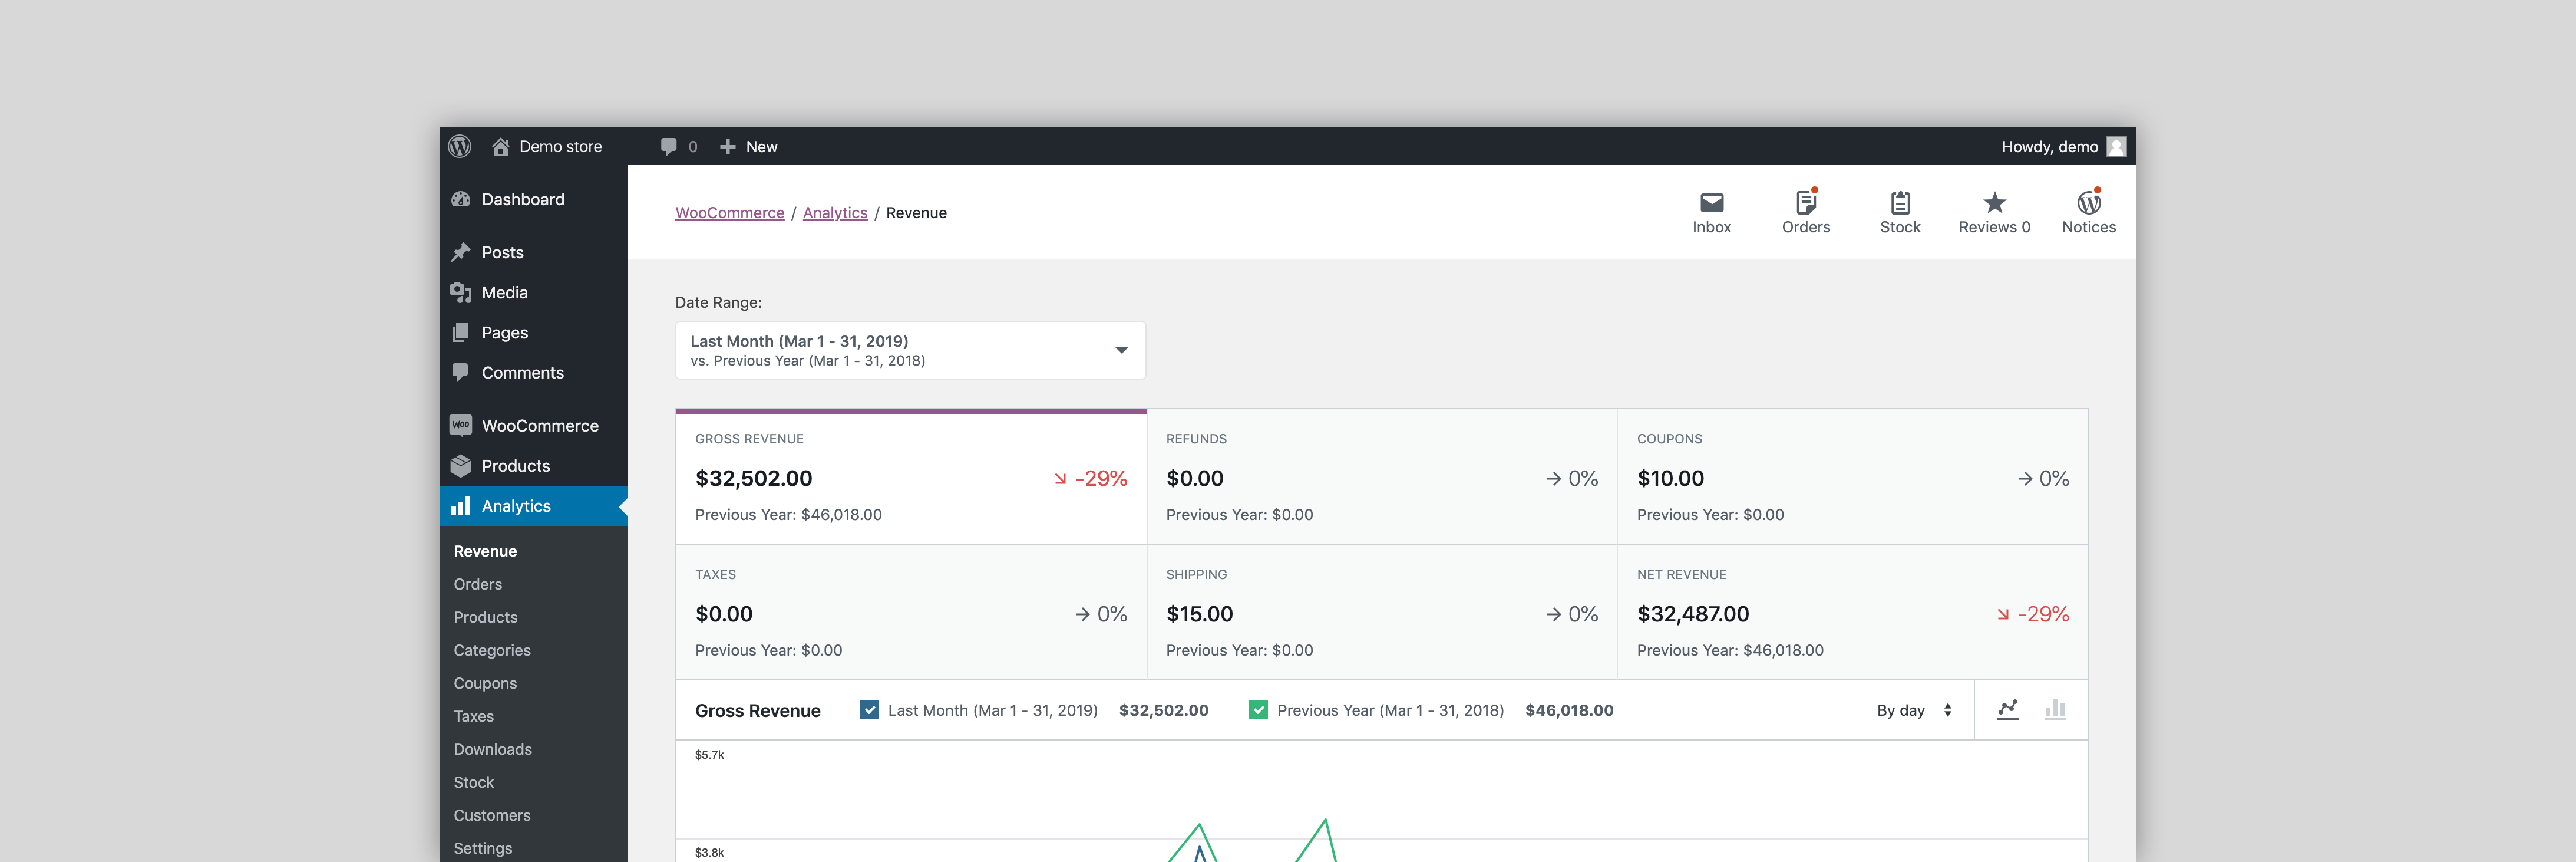Open the Reviews activity panel

coord(1994,210)
